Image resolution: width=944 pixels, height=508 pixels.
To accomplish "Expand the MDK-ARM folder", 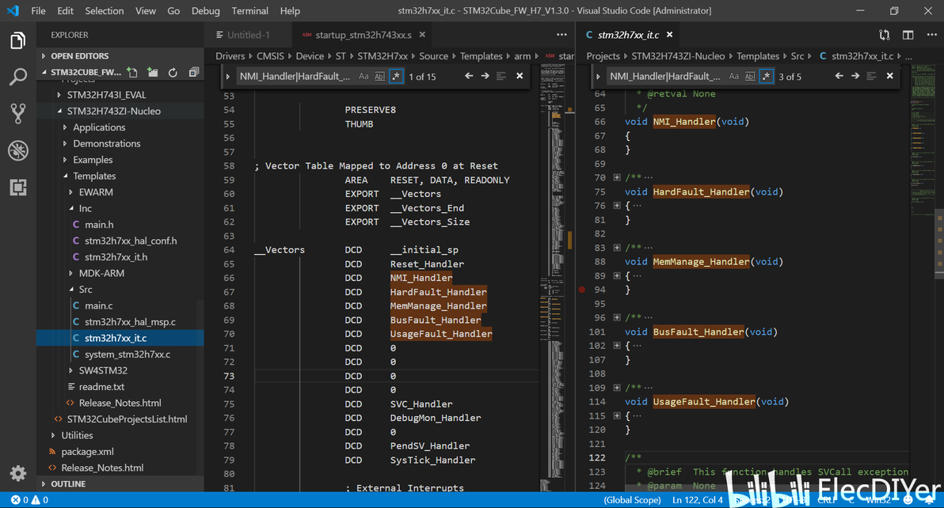I will click(101, 273).
